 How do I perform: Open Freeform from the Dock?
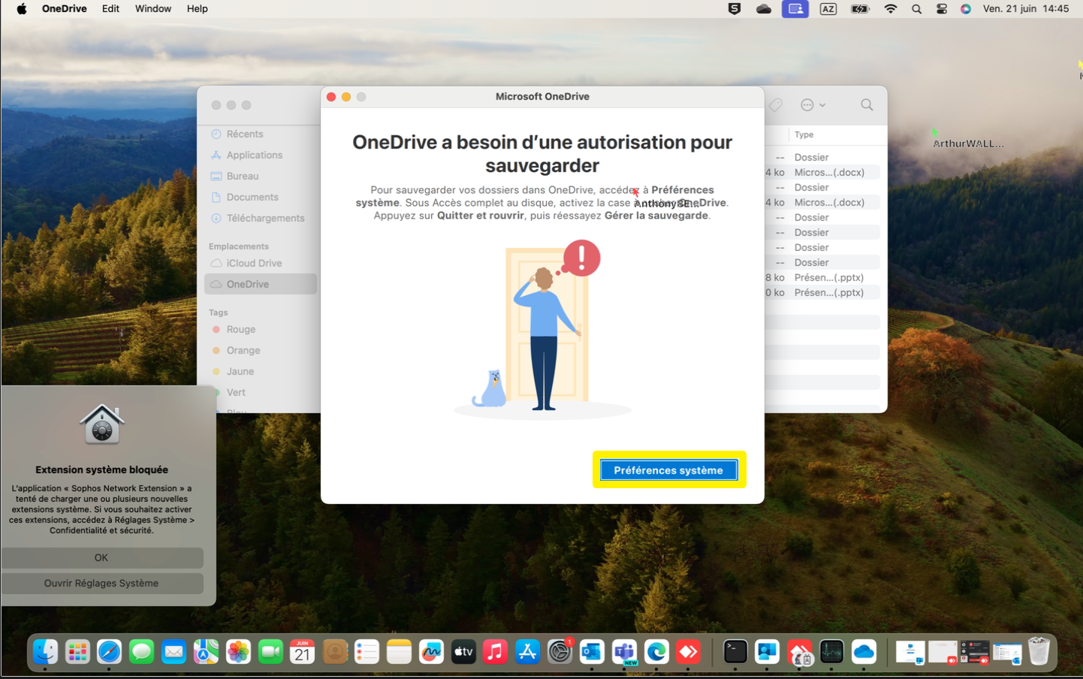pos(431,652)
